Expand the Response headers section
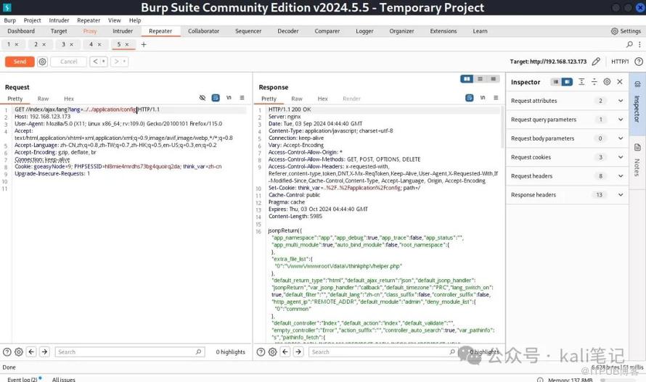Screen dimensions: 646x382 [621, 195]
